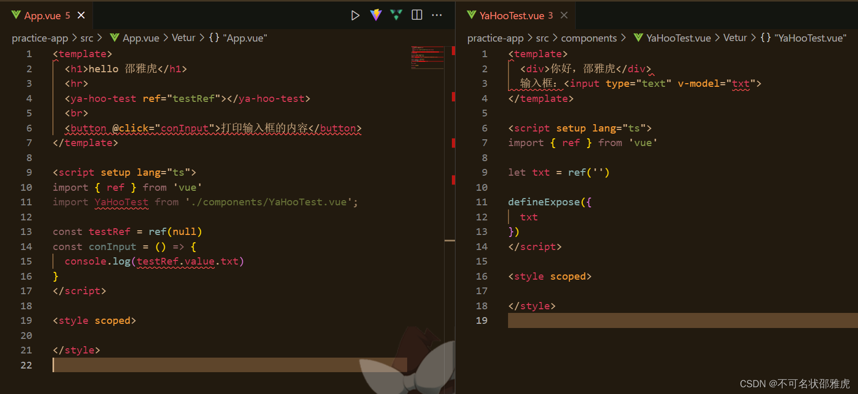Click the div 你好 line in YaHooTest.vue
This screenshot has height=394, width=858.
click(586, 69)
